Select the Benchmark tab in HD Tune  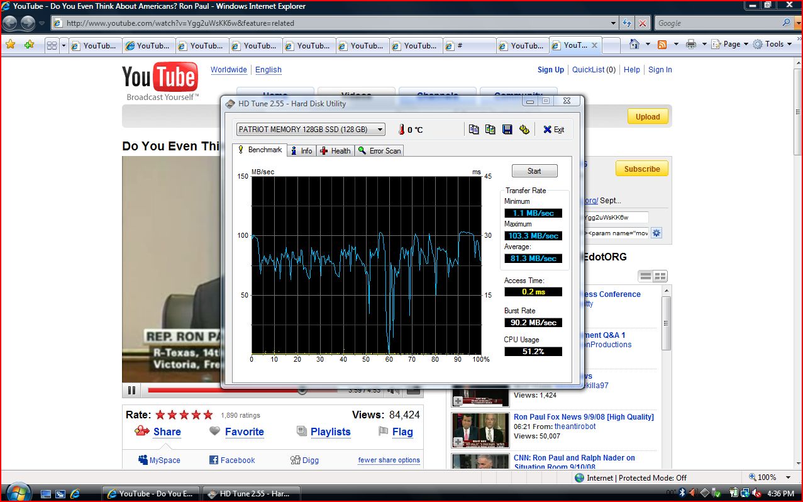pos(260,150)
